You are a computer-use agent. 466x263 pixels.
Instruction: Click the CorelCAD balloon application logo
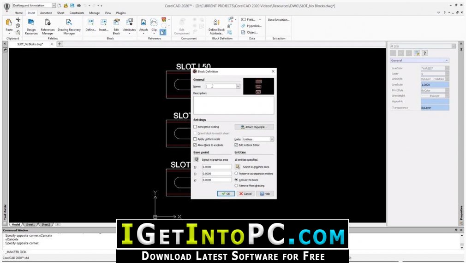tap(6, 7)
